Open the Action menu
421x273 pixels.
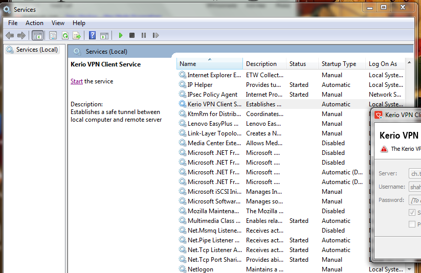(x=34, y=23)
